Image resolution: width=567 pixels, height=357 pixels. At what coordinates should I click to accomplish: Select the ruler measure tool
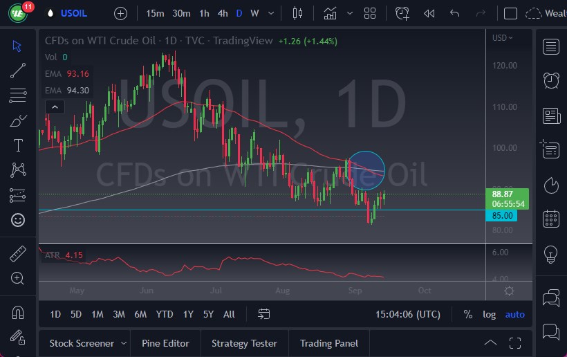[18, 254]
